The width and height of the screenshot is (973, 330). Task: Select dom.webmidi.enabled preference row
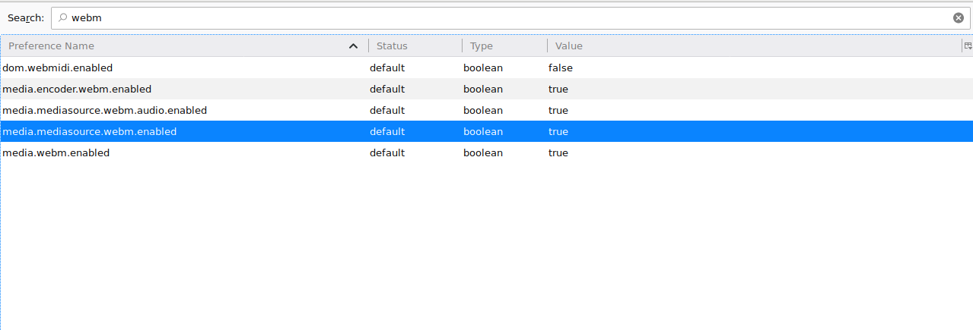point(486,68)
